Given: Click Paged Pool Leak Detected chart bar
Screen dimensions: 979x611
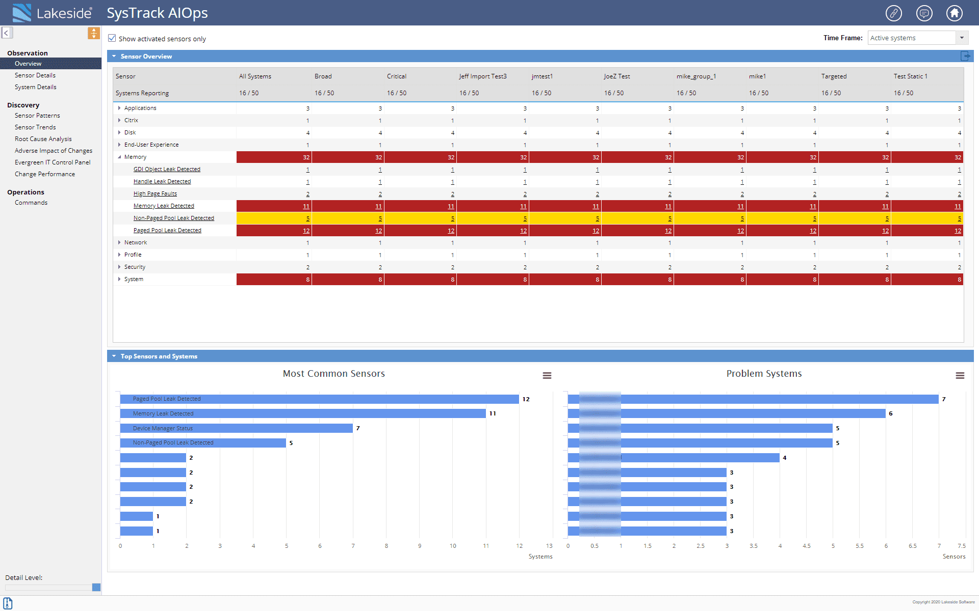Looking at the screenshot, I should 319,399.
